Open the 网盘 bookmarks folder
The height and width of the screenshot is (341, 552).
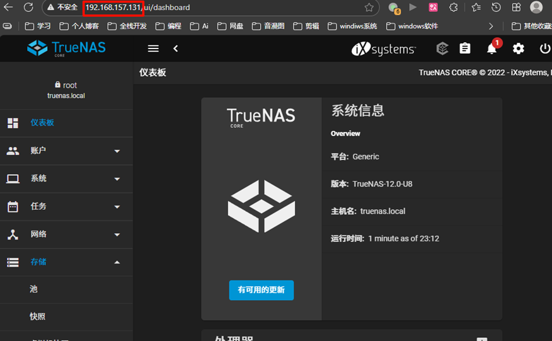(x=230, y=26)
